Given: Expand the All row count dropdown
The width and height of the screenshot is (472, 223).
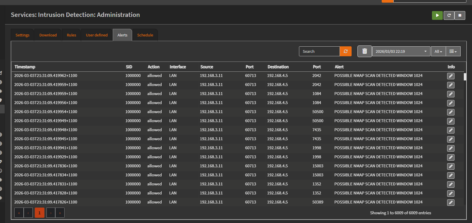Looking at the screenshot, I should [x=438, y=51].
